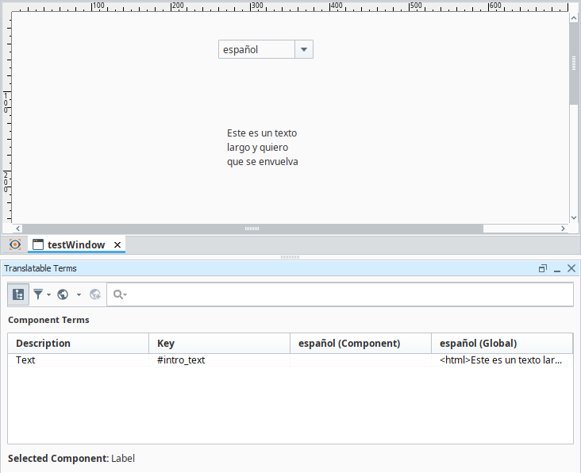Click the greyed-out globe add icon
The height and width of the screenshot is (473, 581).
click(95, 294)
